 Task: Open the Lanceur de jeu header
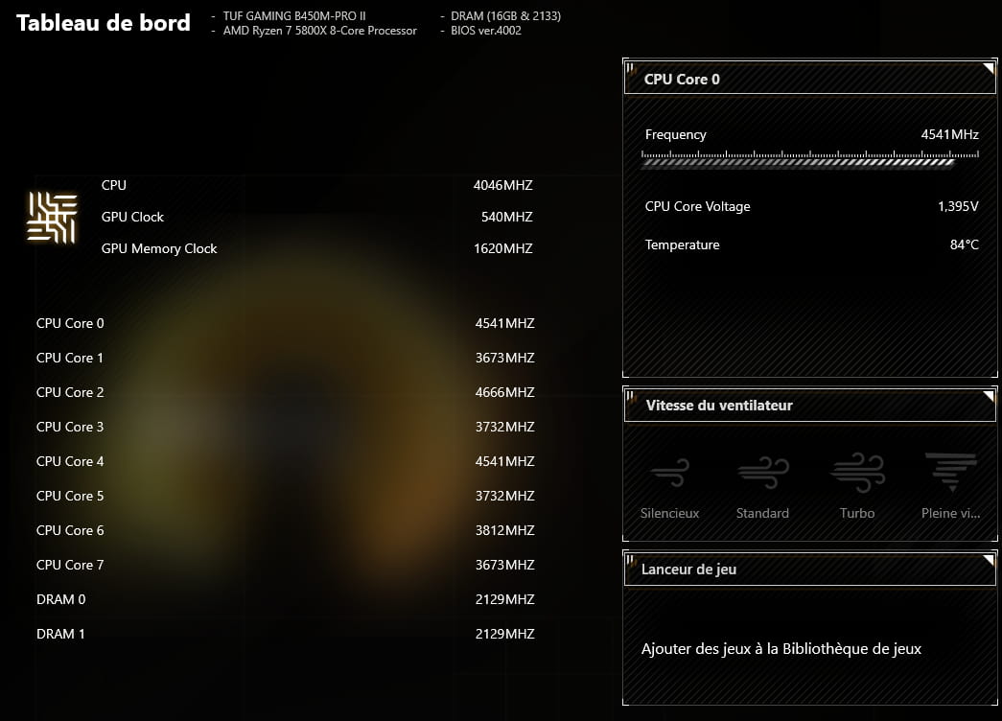click(x=809, y=569)
